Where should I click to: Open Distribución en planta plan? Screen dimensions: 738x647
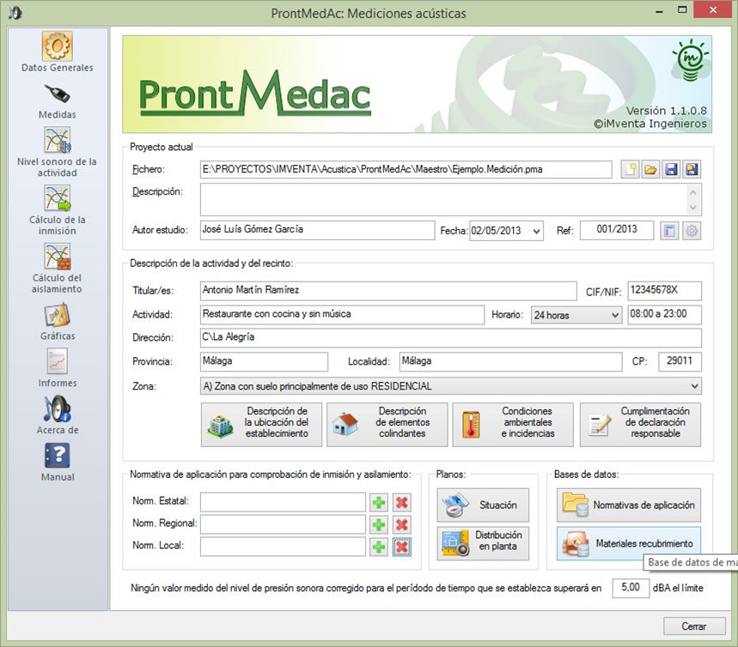[x=483, y=543]
